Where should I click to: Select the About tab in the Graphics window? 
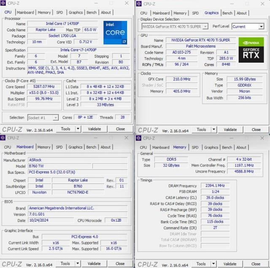[241, 13]
